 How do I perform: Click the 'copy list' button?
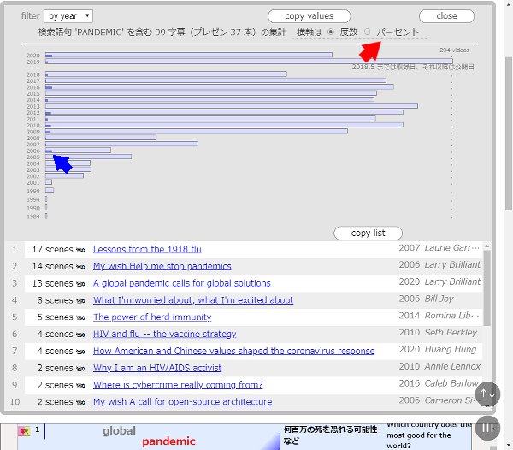pyautogui.click(x=368, y=233)
